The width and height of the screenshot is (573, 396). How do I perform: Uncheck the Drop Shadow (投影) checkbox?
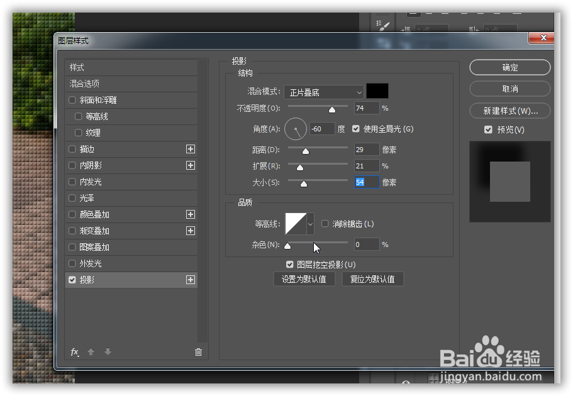[x=72, y=280]
